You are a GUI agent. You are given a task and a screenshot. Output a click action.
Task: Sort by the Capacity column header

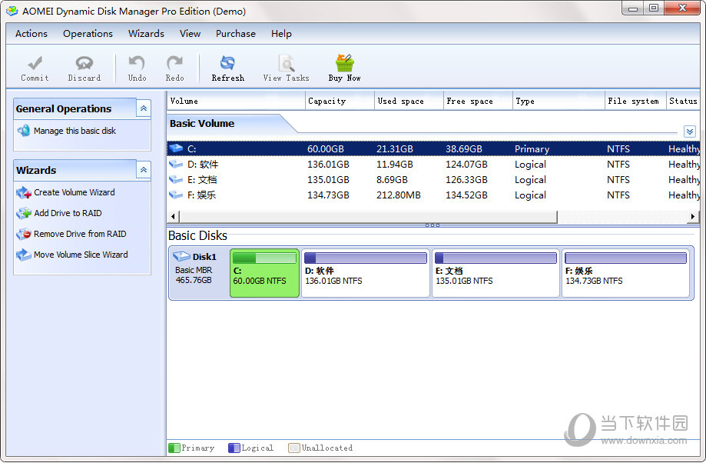pos(326,101)
